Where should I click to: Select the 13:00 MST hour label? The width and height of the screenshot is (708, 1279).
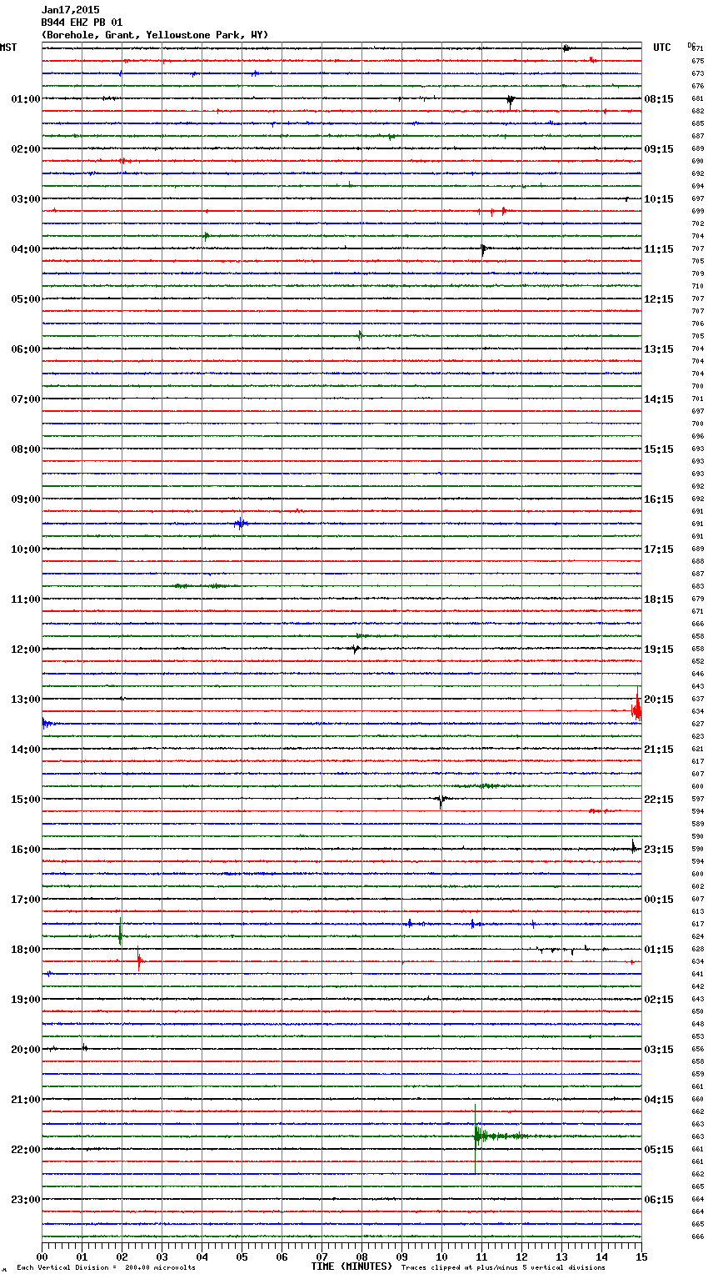pos(26,699)
